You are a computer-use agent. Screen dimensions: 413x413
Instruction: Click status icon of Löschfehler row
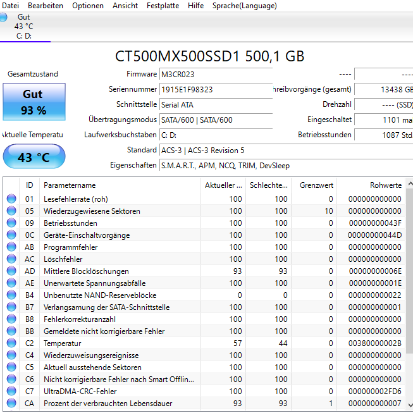pyautogui.click(x=11, y=259)
